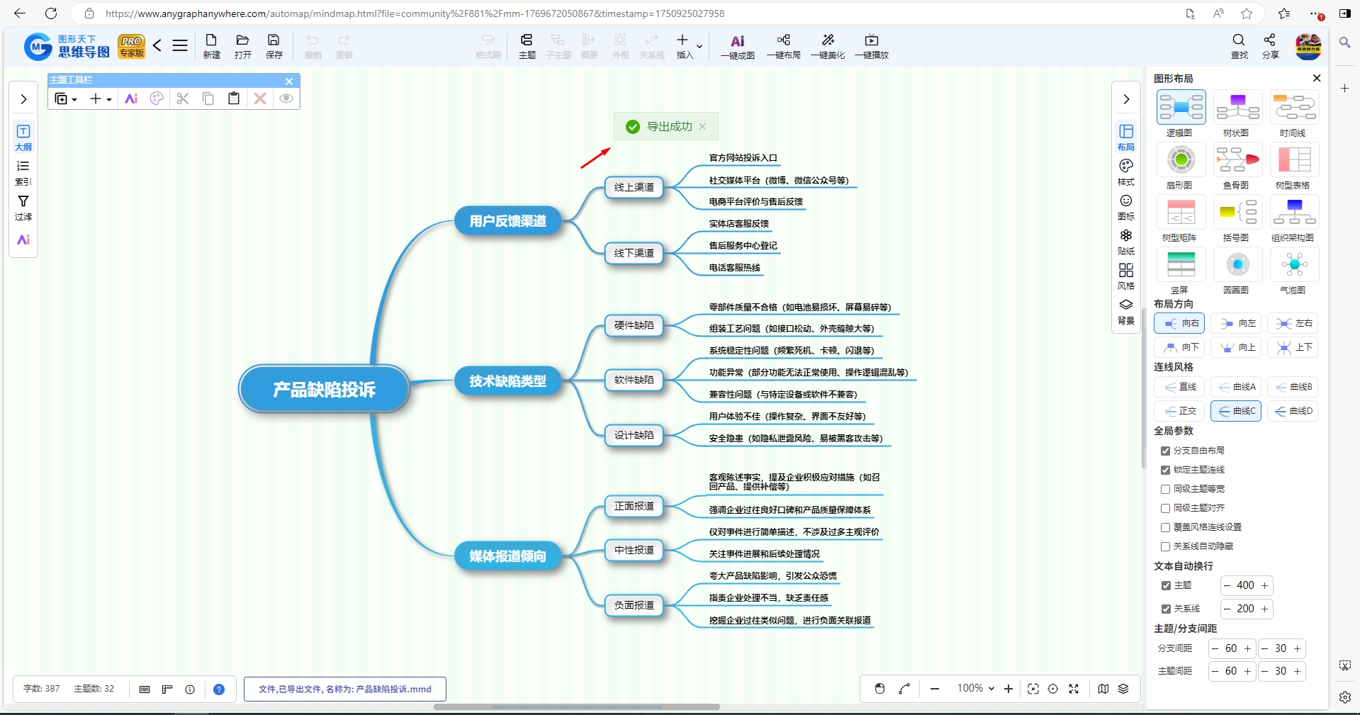Open the 大纲 outline tab
Image resolution: width=1360 pixels, height=715 pixels.
tap(23, 137)
